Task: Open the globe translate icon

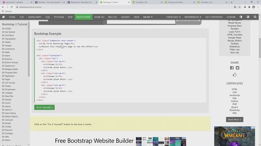Action: [248, 17]
